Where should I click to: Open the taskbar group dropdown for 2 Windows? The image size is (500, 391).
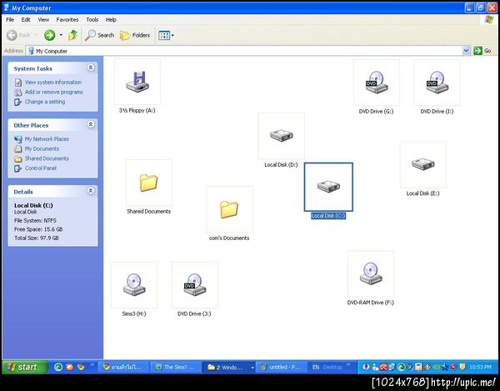click(x=252, y=368)
